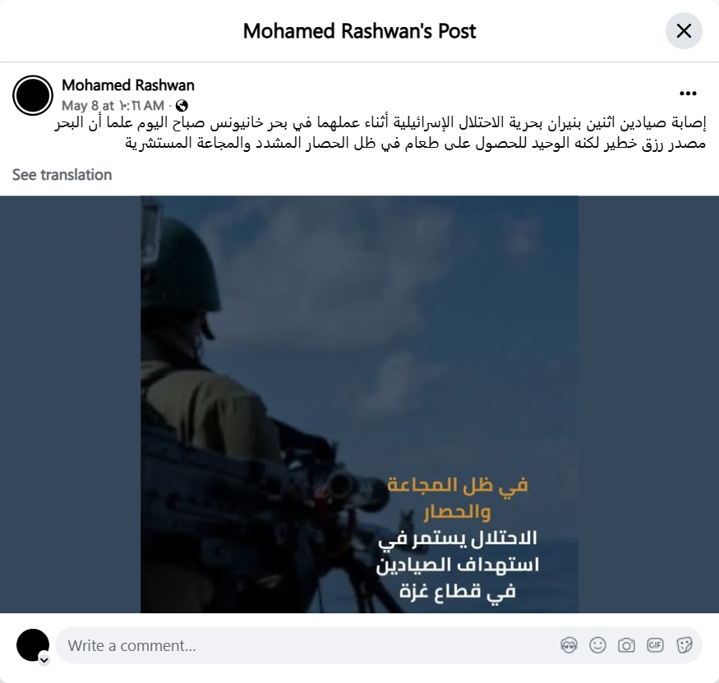The width and height of the screenshot is (719, 683).
Task: Open the sticker picker in comment box
Action: [684, 645]
